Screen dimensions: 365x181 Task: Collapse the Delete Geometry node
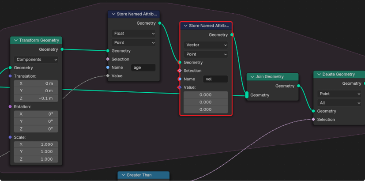pos(319,75)
